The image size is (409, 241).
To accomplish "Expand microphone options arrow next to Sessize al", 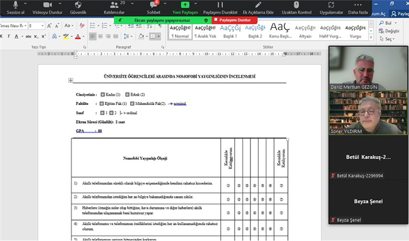I will 26,3.
